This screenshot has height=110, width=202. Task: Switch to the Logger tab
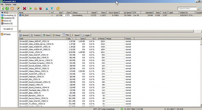coord(86,35)
